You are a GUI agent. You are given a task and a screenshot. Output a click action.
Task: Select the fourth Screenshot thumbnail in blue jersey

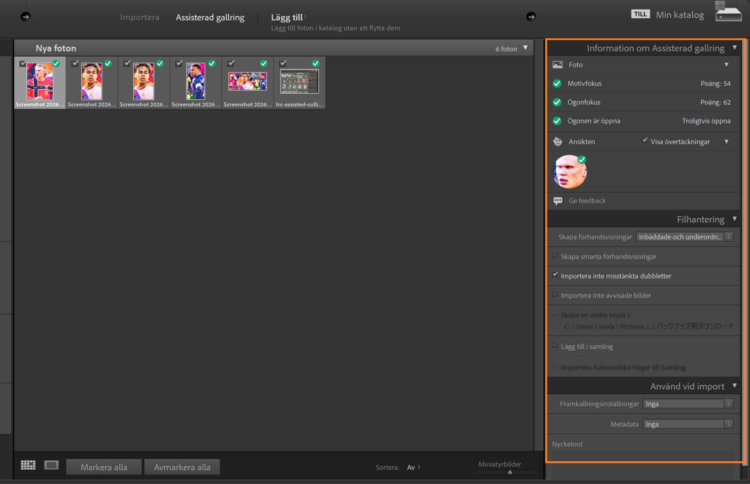196,81
